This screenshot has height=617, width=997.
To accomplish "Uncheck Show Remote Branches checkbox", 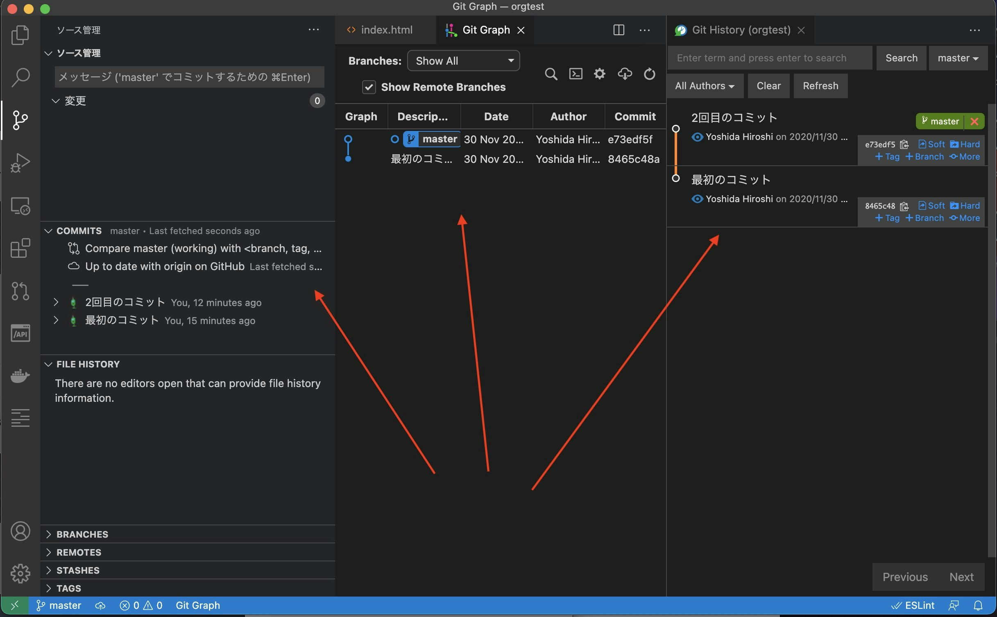I will (x=369, y=87).
